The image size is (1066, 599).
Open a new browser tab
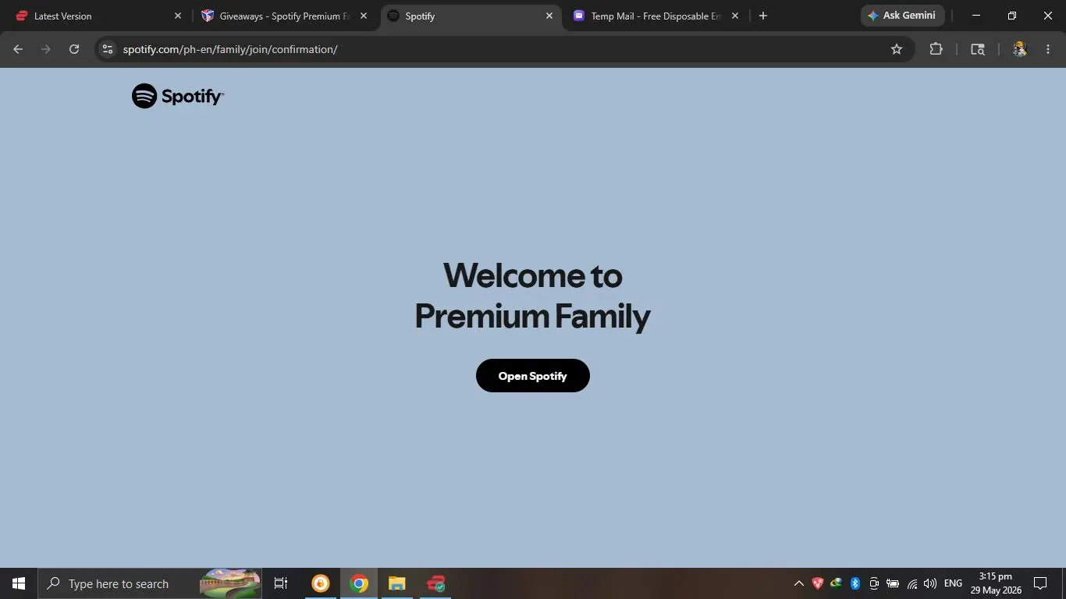[763, 16]
